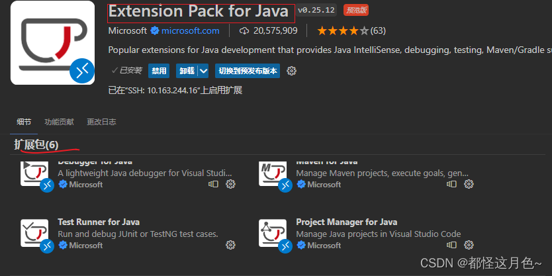Image resolution: width=552 pixels, height=276 pixels.
Task: Open the Debugger for Java gear menu
Action: tap(230, 184)
